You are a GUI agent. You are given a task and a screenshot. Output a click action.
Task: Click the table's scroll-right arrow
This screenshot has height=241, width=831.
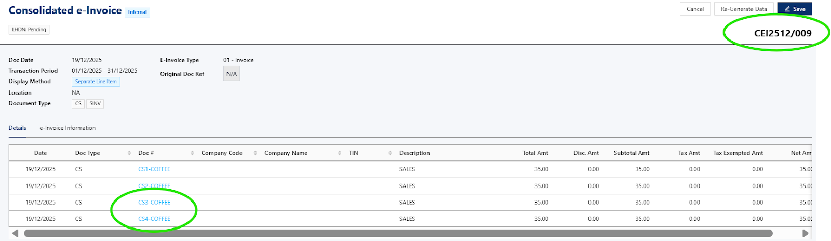coord(806,233)
